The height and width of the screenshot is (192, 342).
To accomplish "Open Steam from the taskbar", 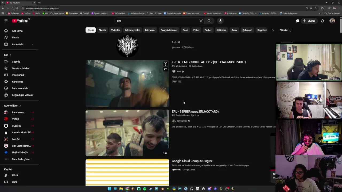I will 150,189.
